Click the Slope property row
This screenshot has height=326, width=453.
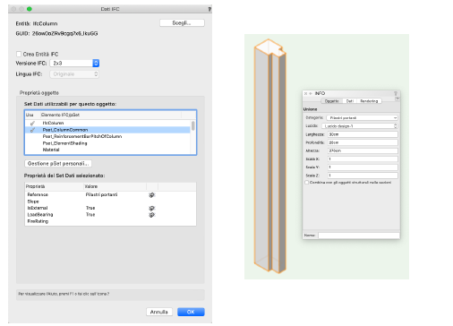click(110, 202)
